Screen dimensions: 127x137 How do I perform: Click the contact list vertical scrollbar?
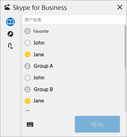coord(125,68)
